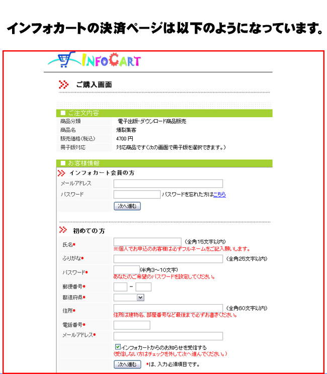
Task: Click the 入力必須項目です required note
Action: (x=173, y=364)
